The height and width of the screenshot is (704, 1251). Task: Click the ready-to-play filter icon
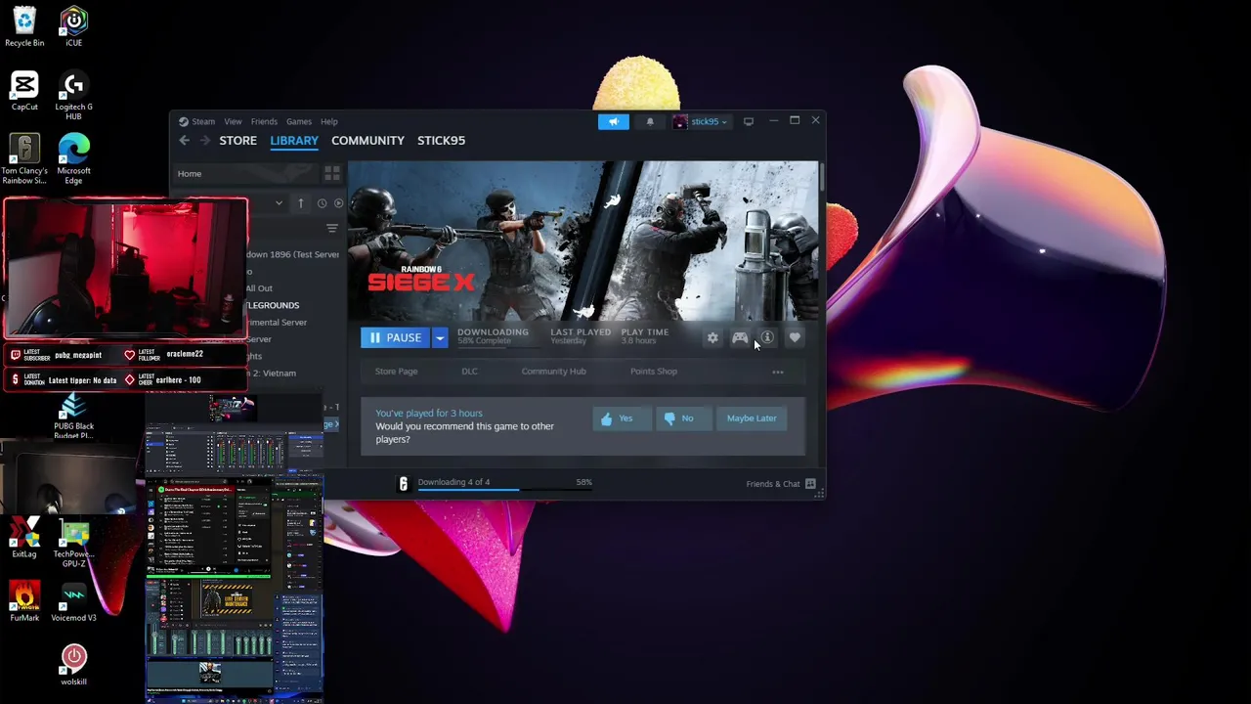tap(339, 203)
